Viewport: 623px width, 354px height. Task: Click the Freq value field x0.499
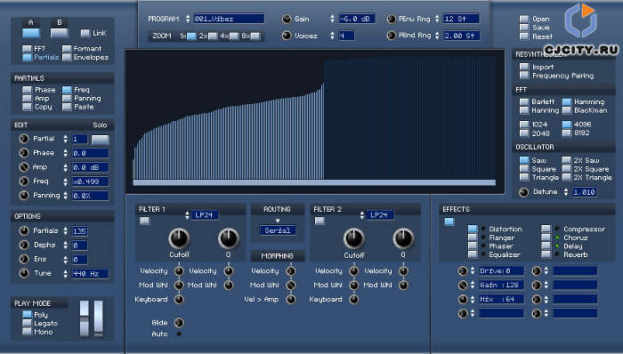click(90, 181)
